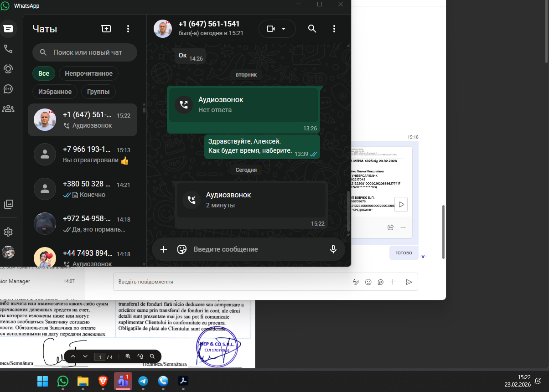Open the Windows Start menu
The image size is (549, 392).
(42, 381)
